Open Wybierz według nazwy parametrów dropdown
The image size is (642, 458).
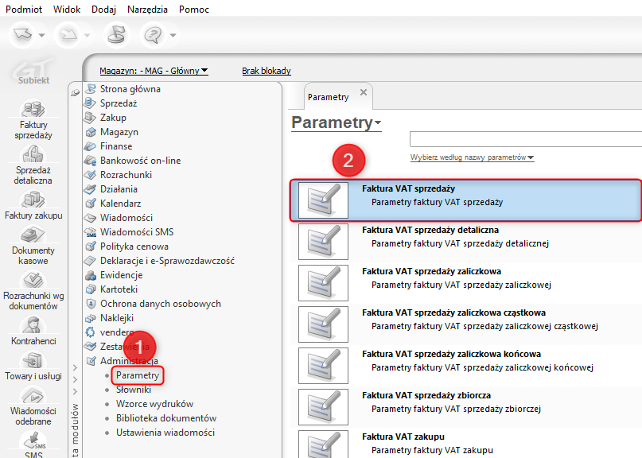click(x=472, y=157)
